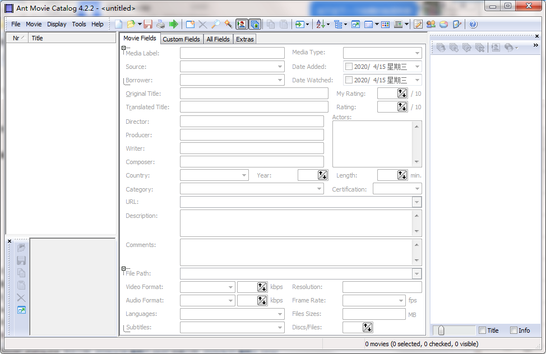Viewport: 546px width, 354px height.
Task: Expand the Category dropdown
Action: [319, 189]
